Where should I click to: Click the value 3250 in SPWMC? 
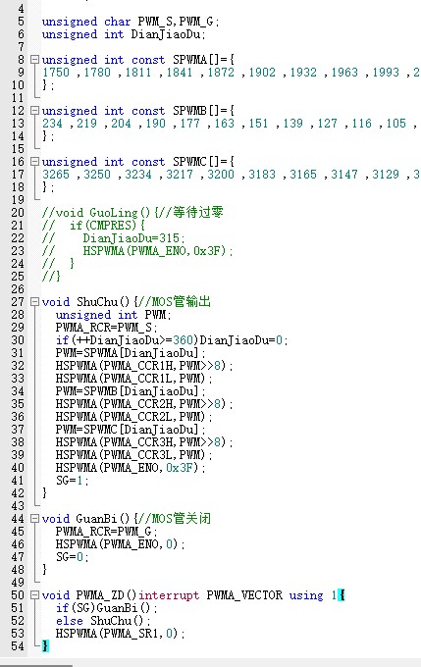[97, 175]
